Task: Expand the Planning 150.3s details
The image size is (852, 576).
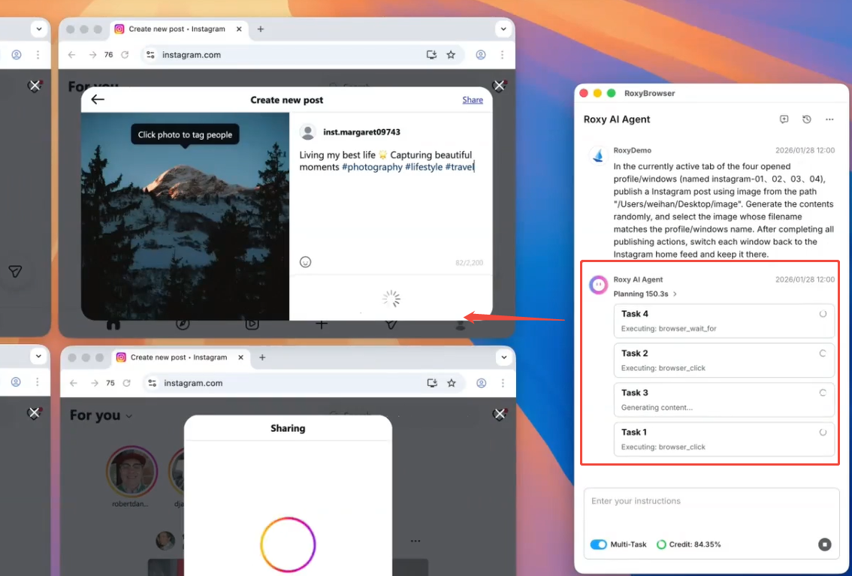Action: (675, 294)
